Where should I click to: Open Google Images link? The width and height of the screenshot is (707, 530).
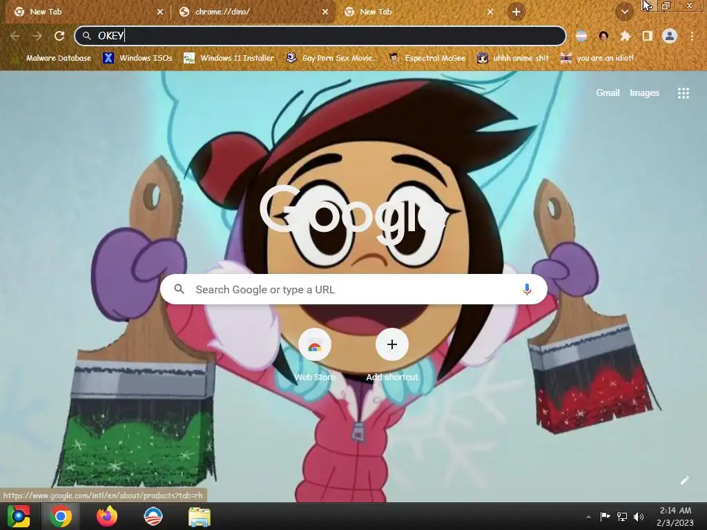(x=644, y=93)
